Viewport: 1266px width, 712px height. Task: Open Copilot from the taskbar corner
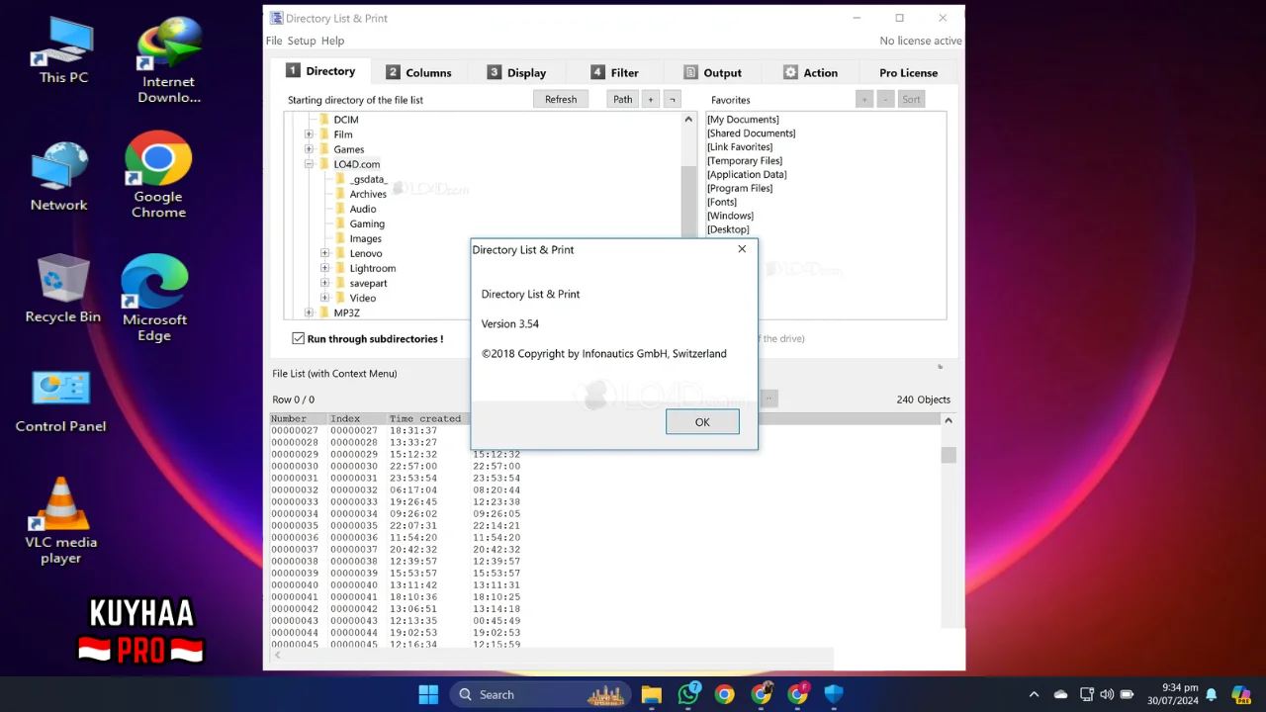pos(1240,694)
